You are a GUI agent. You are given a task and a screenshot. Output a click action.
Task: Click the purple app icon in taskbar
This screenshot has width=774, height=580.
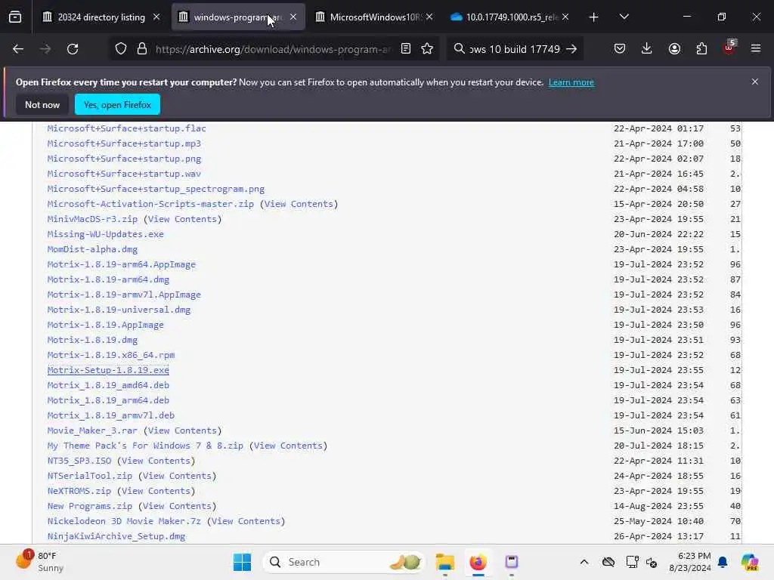click(x=512, y=562)
